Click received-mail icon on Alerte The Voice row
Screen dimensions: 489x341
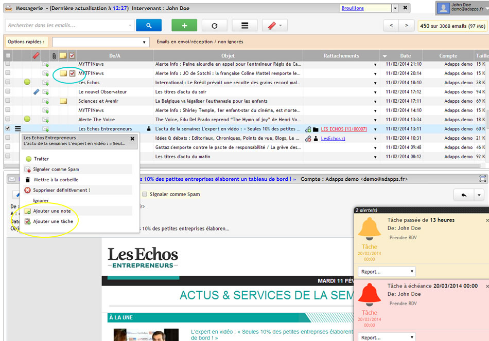coord(45,120)
